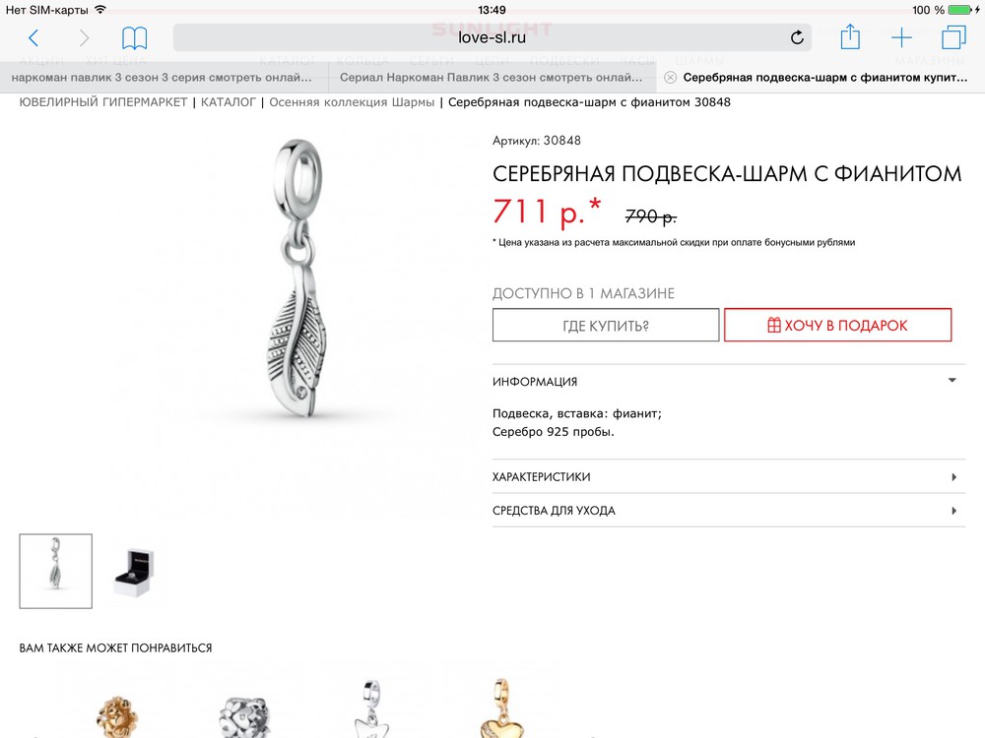This screenshot has width=985, height=738.
Task: Collapse the ИНФОРМАЦИЯ section
Action: pos(729,381)
